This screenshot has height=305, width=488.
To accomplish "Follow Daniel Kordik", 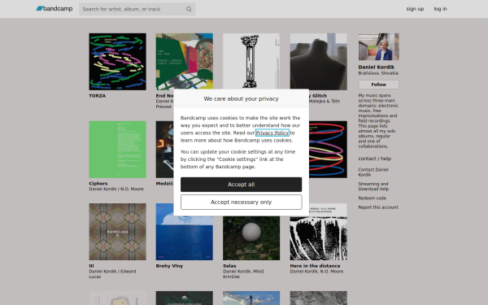I will tap(378, 85).
